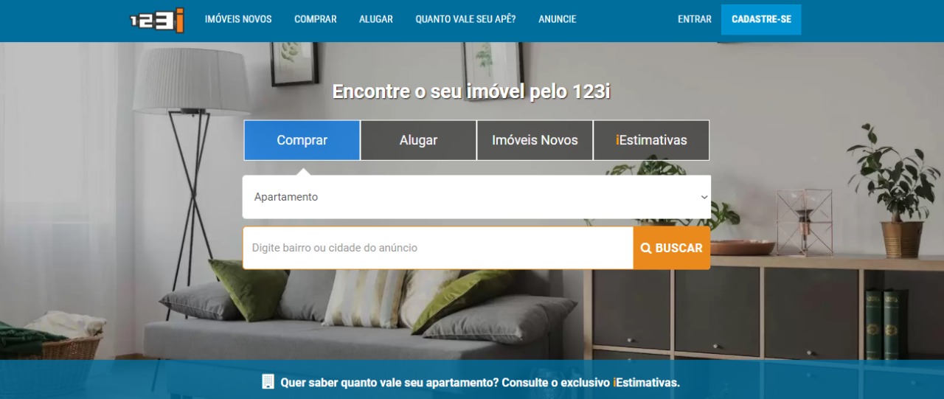Expand the Apartamento property type dropdown
This screenshot has height=399, width=944.
[x=476, y=197]
